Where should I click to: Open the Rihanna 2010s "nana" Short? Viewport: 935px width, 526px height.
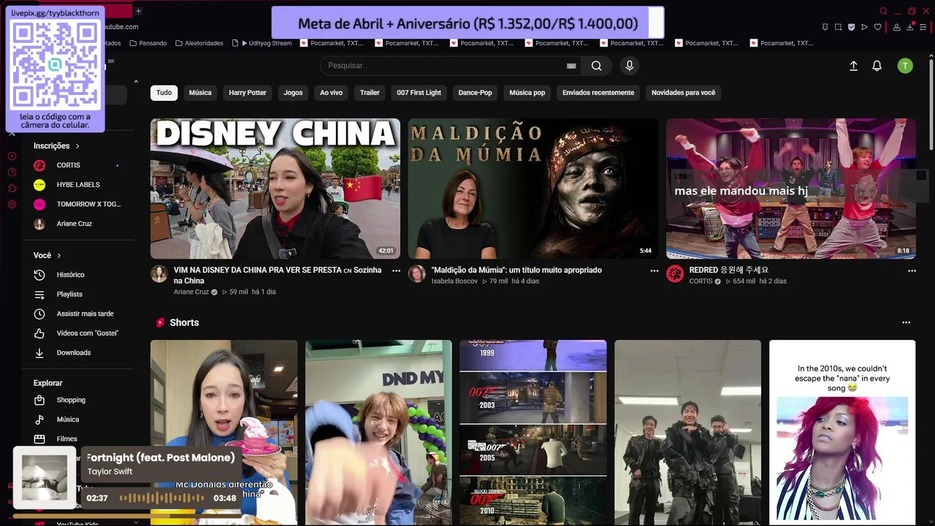pos(842,432)
